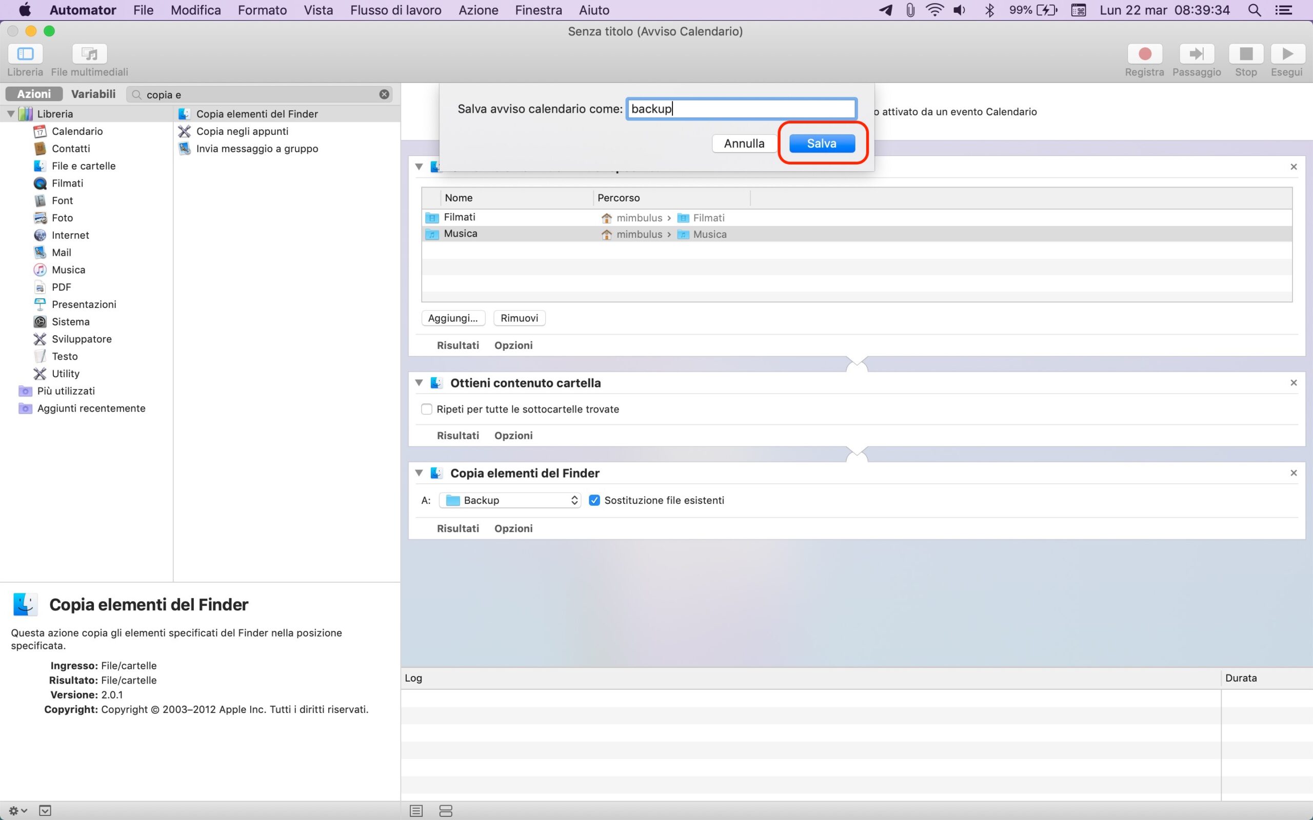The image size is (1313, 820).
Task: Collapse the Ottieni contenuto cartella action
Action: pyautogui.click(x=419, y=382)
